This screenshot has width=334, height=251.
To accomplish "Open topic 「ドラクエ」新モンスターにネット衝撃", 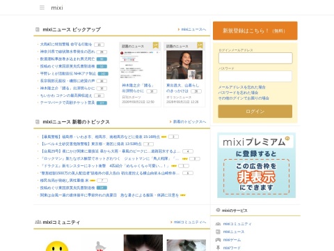I will pos(105,166).
